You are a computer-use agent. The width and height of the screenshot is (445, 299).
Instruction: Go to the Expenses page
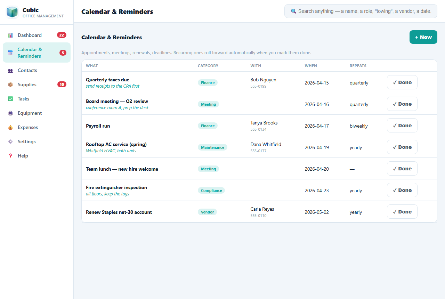pos(37,127)
